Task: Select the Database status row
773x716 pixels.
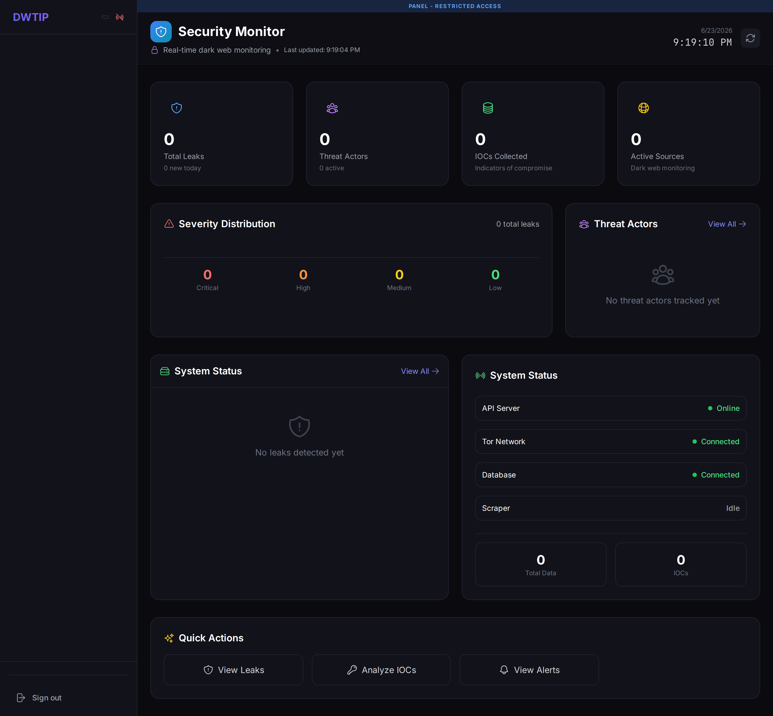Action: [x=611, y=475]
